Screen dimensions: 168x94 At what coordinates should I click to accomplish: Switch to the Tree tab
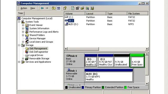tap(20, 13)
